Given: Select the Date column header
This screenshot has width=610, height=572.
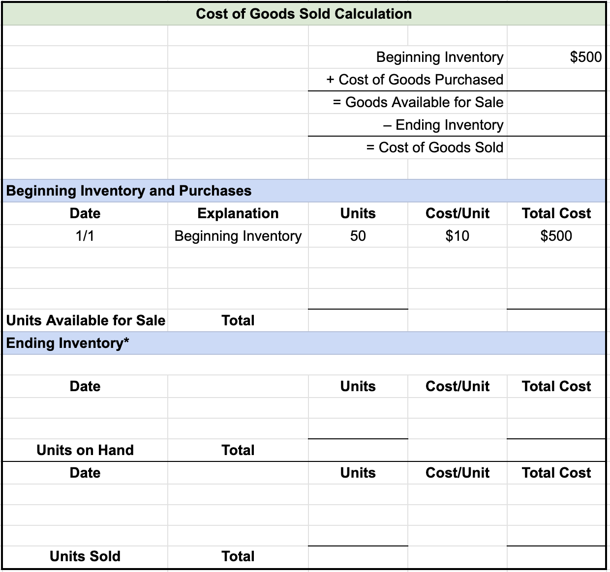Looking at the screenshot, I should (x=84, y=213).
